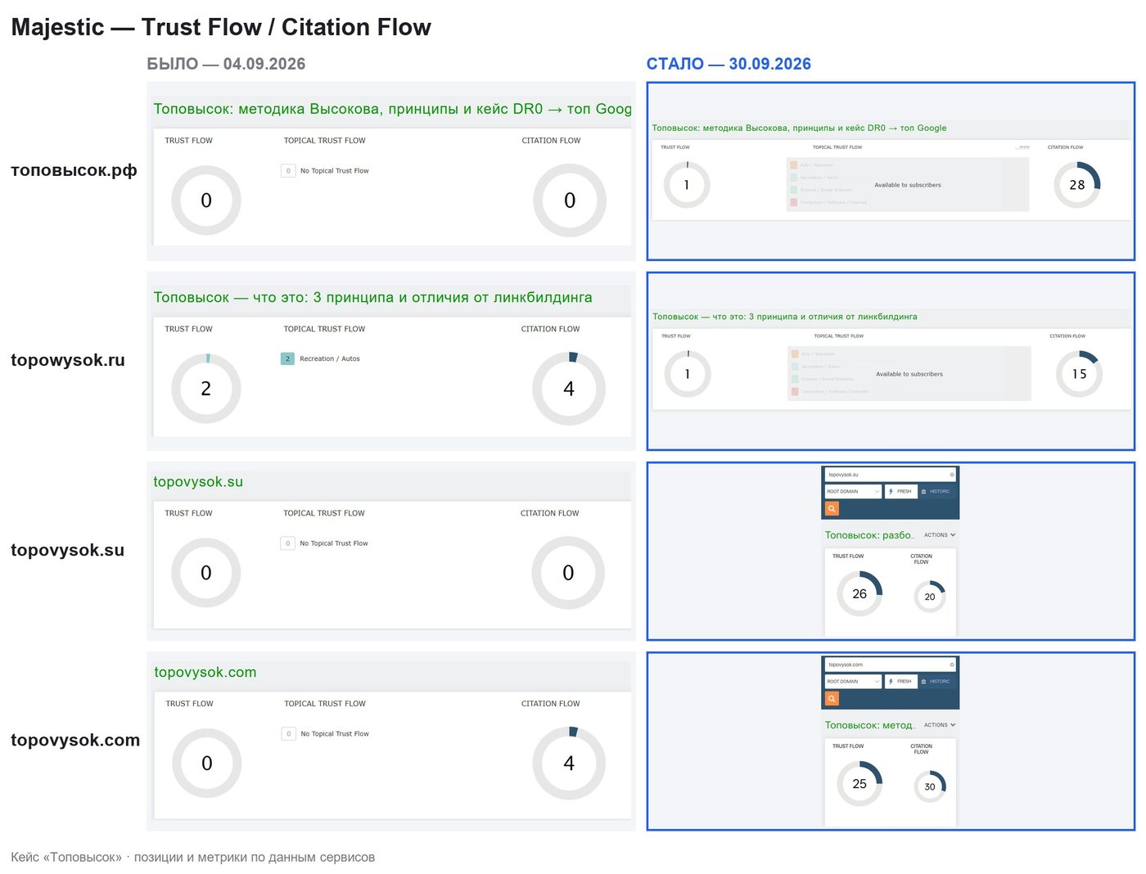1146x874 pixels.
Task: Focus the search field containing topovysok.com
Action: (x=890, y=665)
